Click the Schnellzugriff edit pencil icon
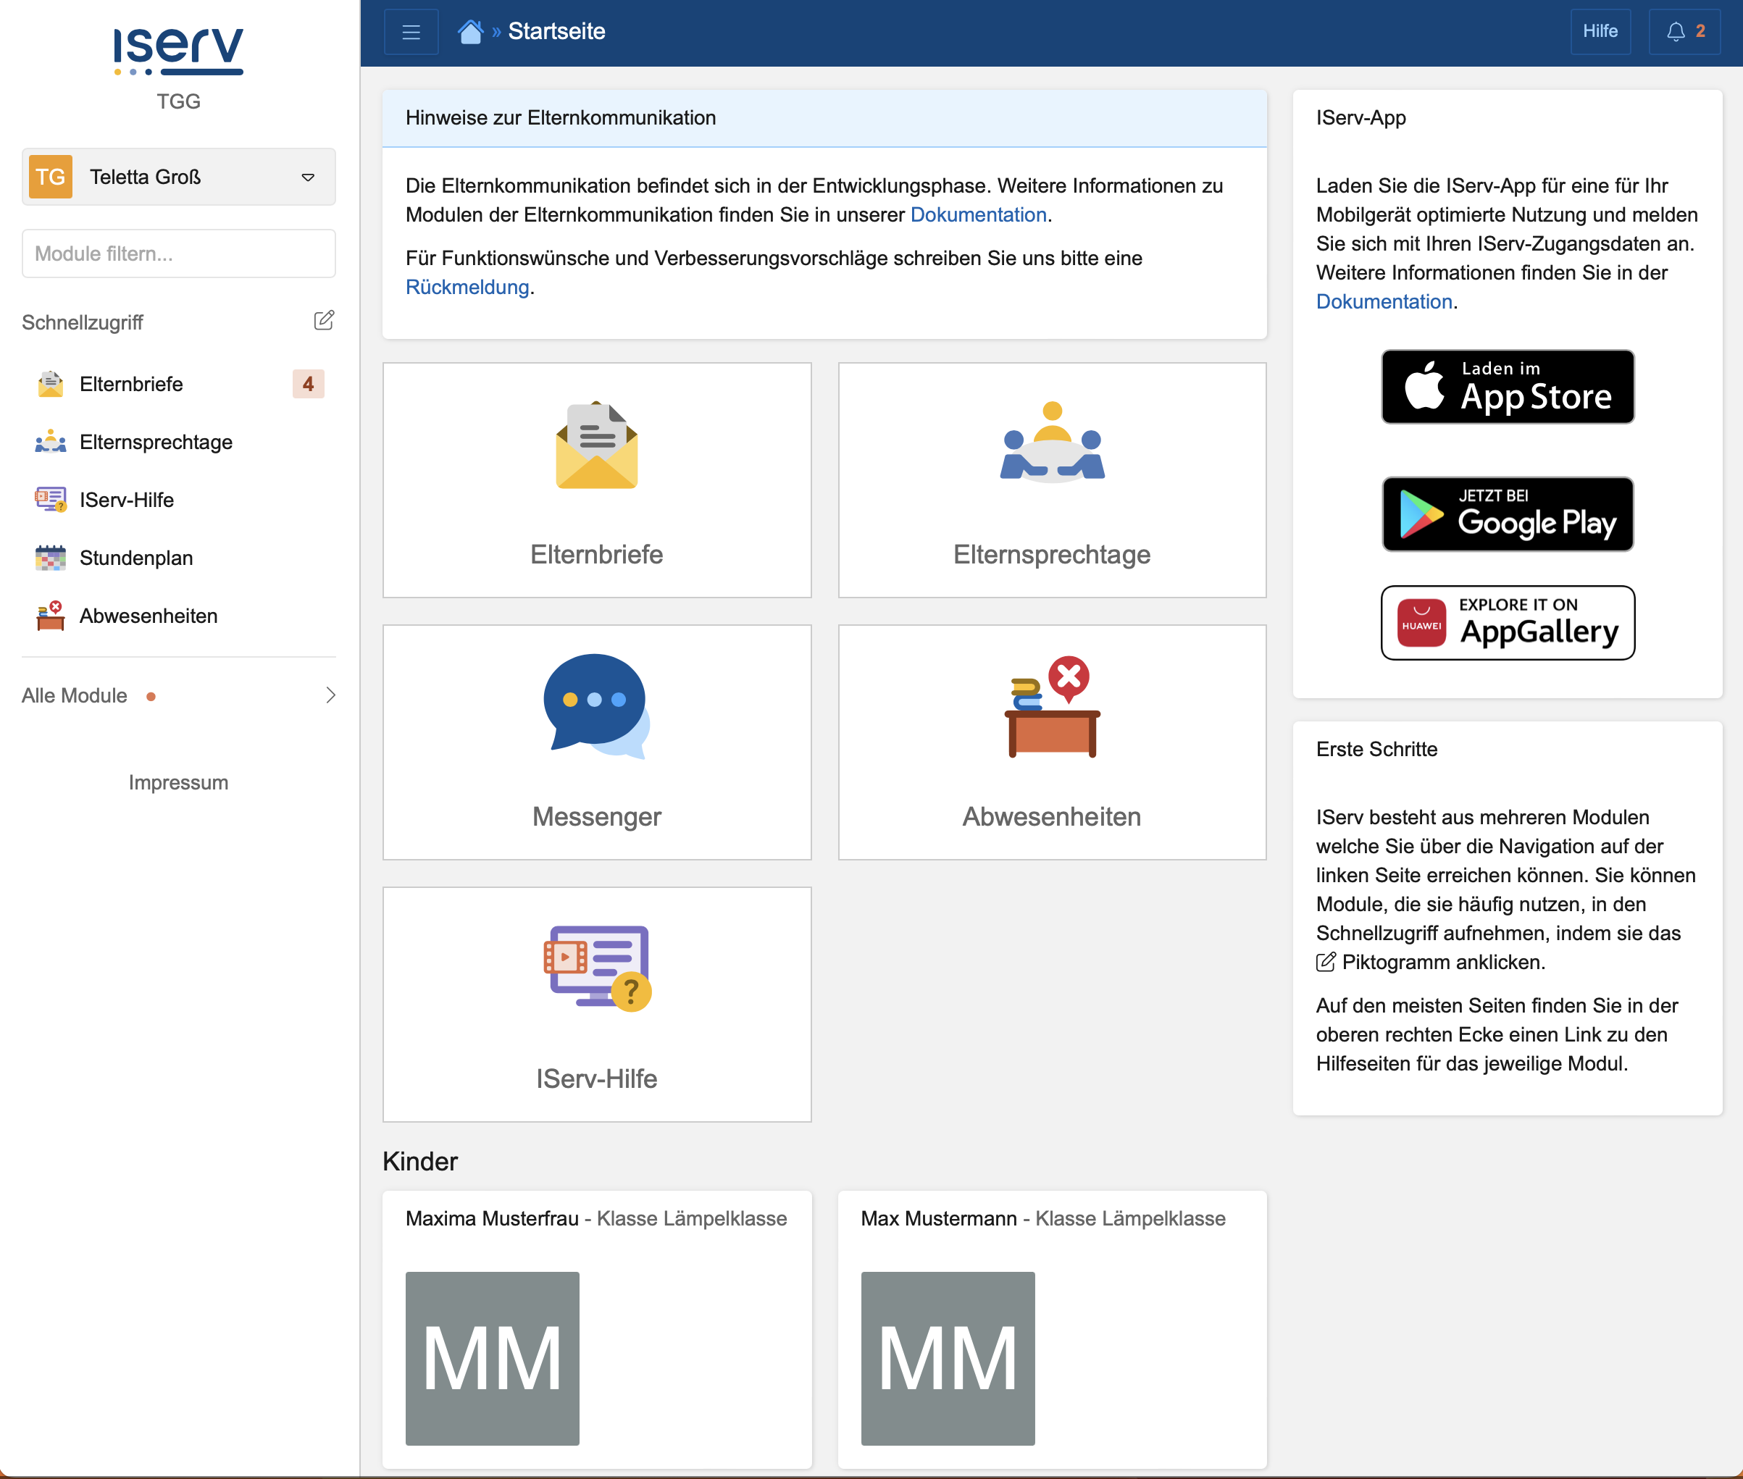 point(324,320)
